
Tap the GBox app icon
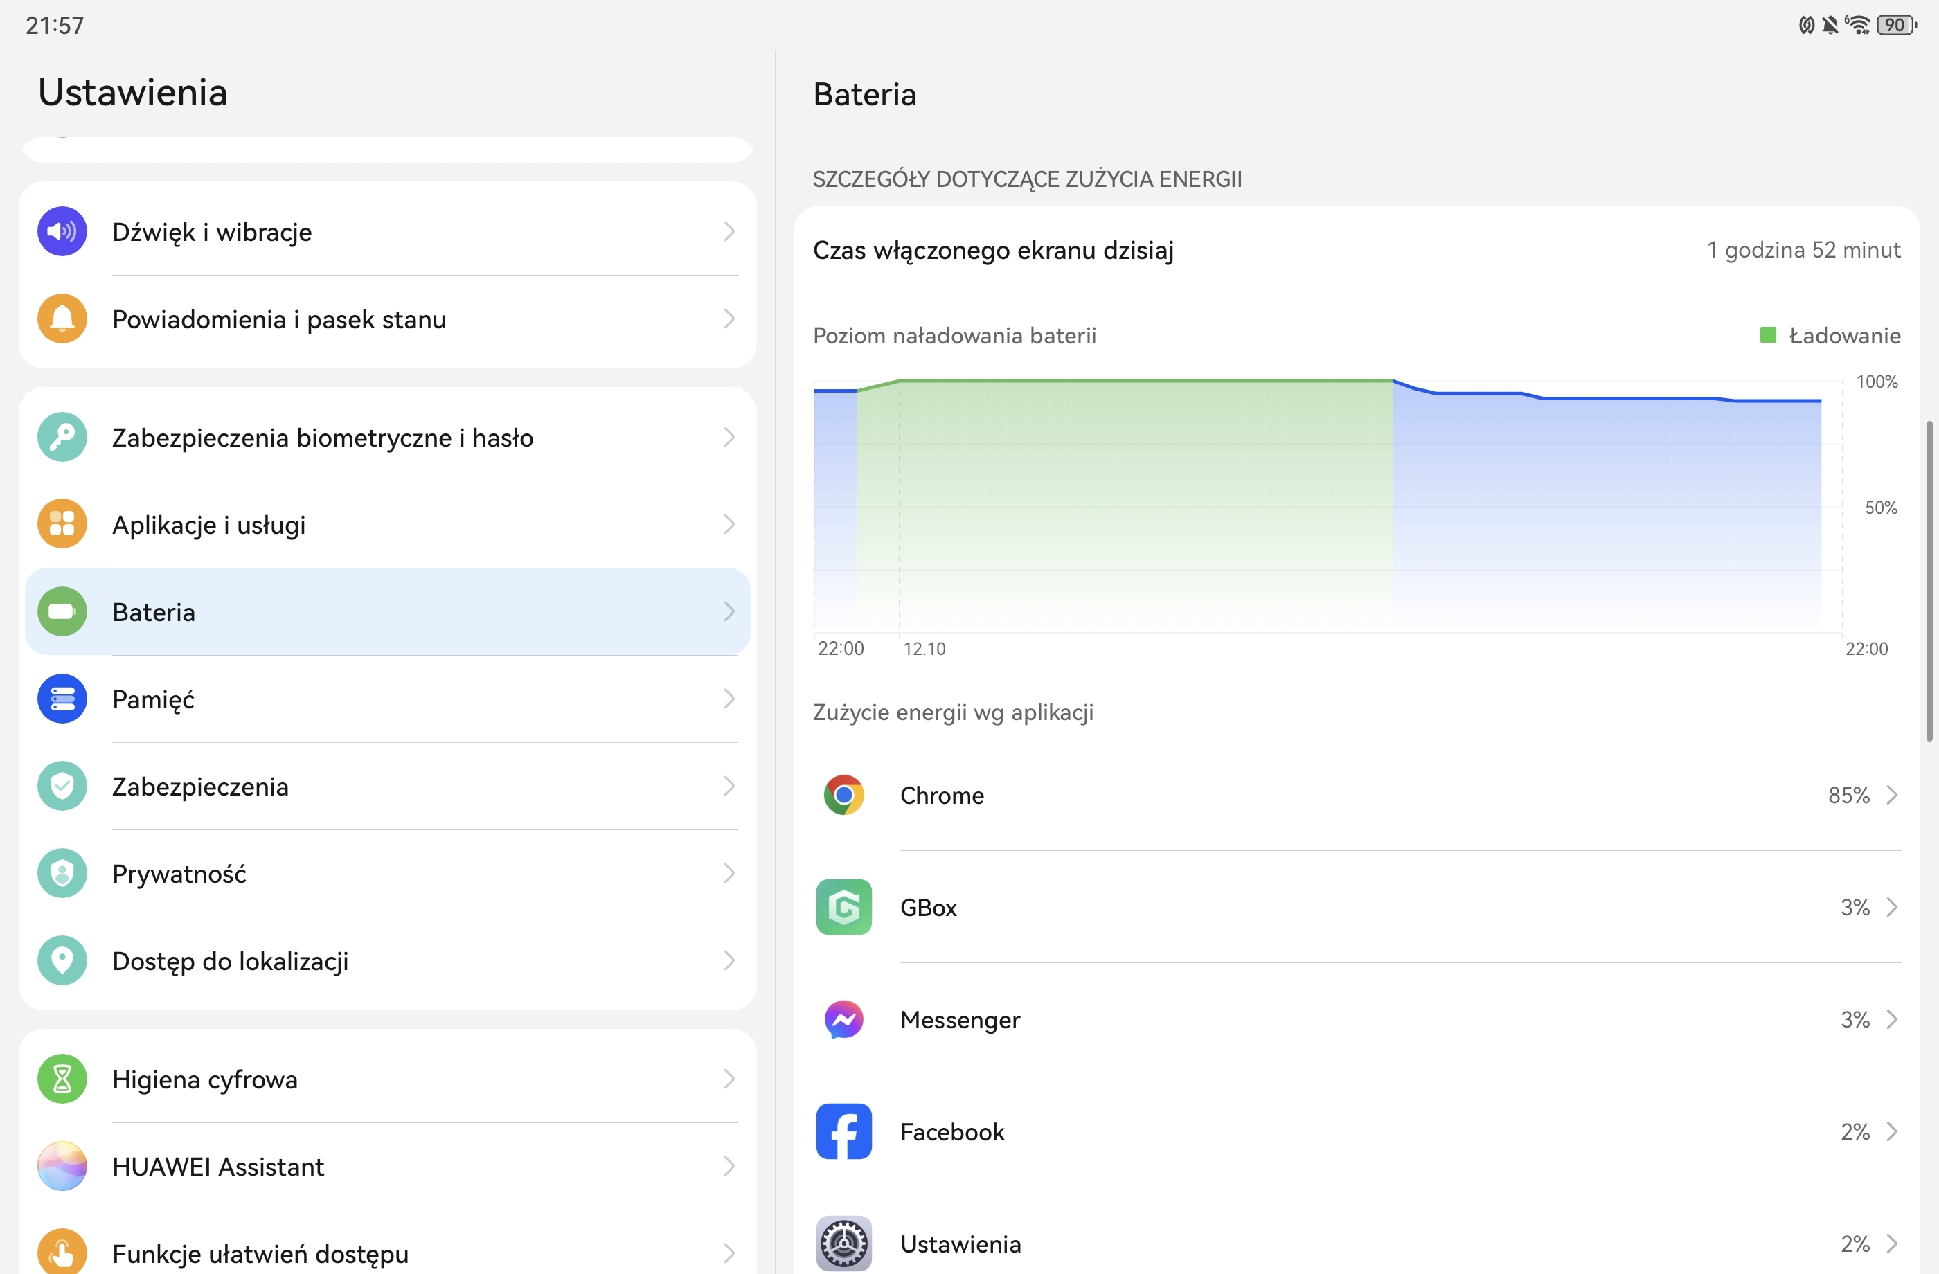pos(843,908)
